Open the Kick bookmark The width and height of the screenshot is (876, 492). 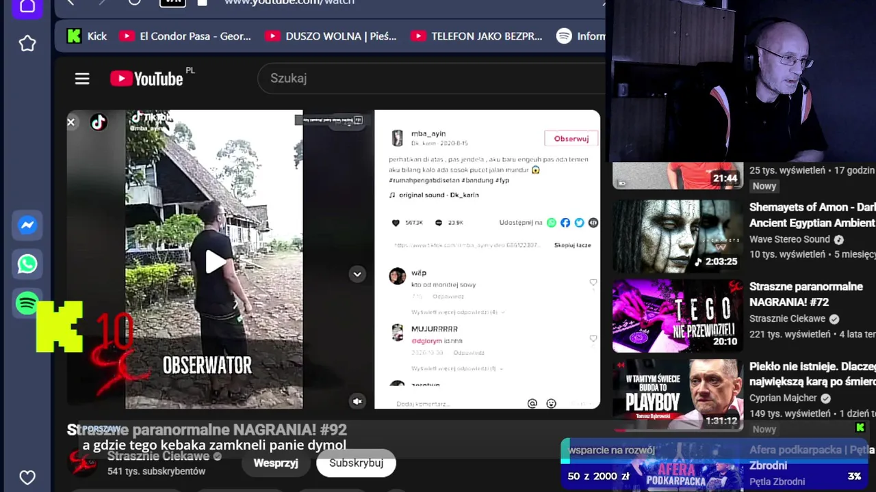coord(87,36)
